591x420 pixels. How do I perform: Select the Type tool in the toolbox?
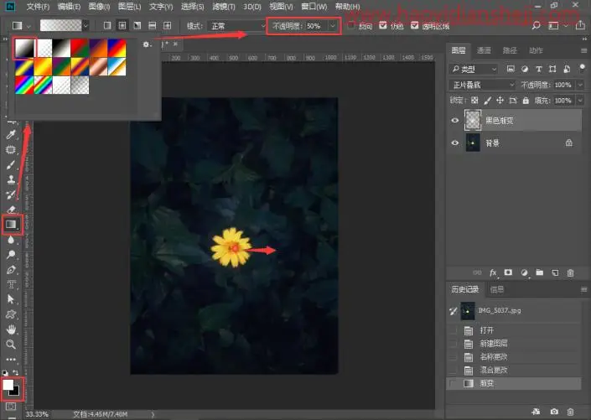[11, 284]
